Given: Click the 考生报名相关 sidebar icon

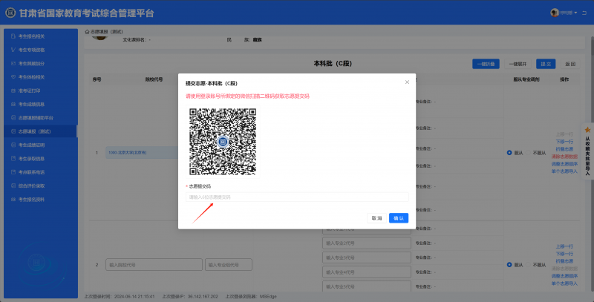Looking at the screenshot, I should point(13,36).
